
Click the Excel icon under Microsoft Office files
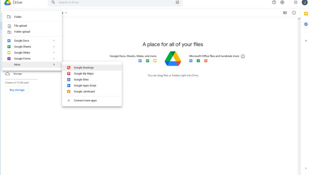[198, 61]
